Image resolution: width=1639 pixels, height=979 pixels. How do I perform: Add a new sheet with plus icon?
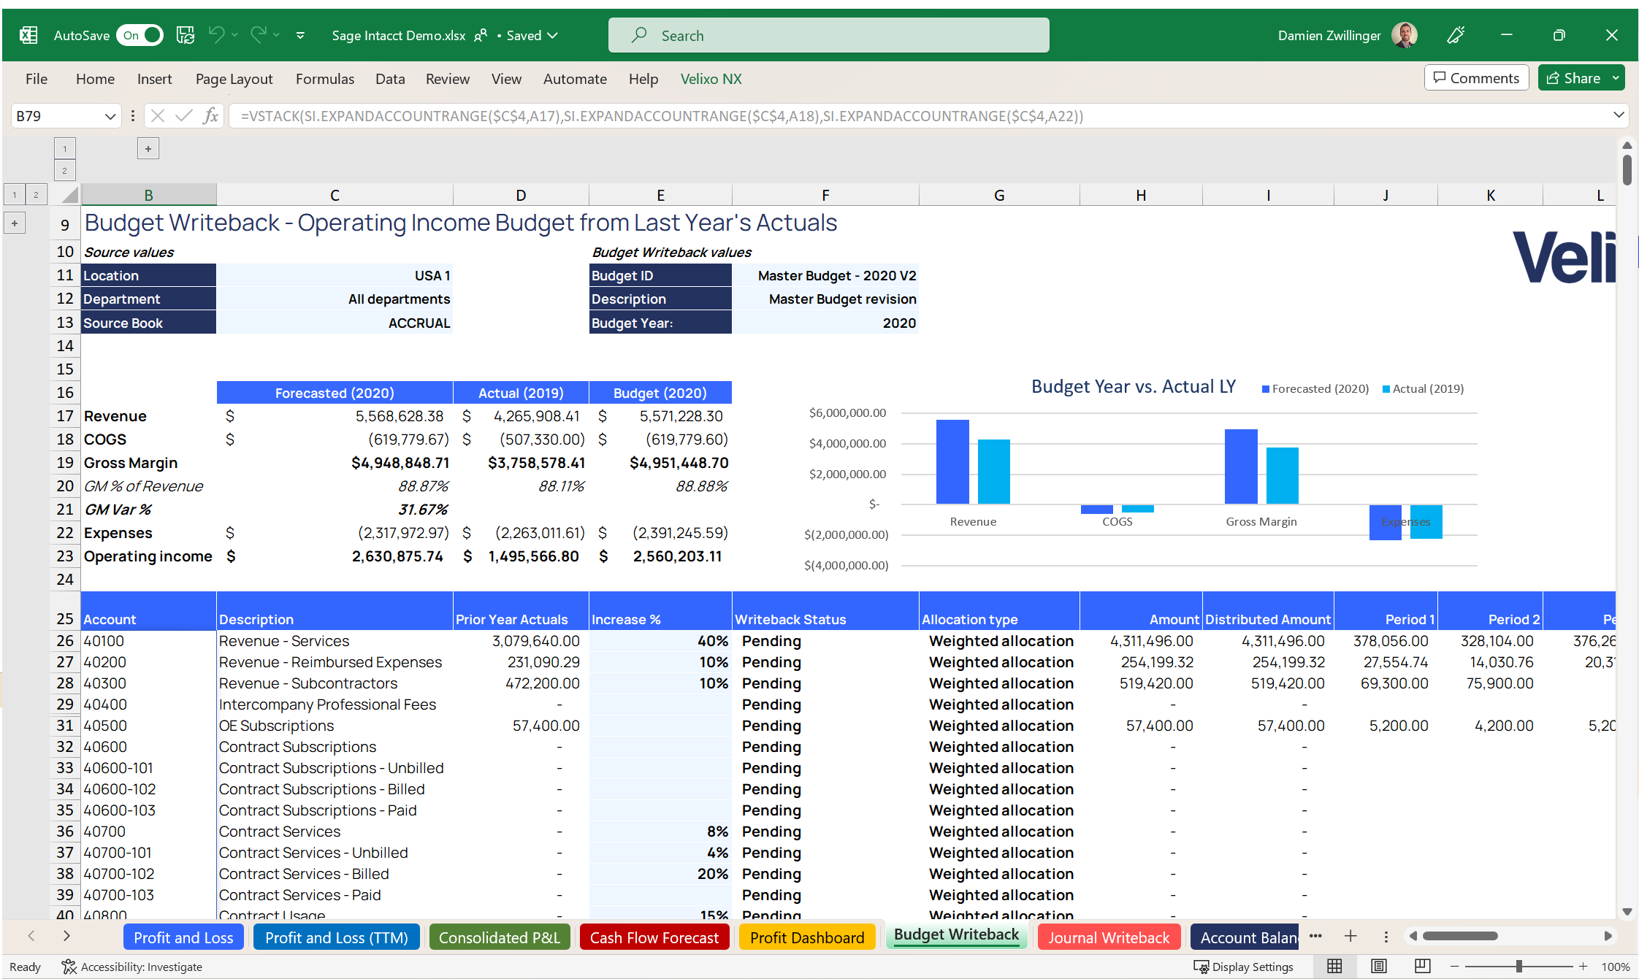(x=1350, y=936)
